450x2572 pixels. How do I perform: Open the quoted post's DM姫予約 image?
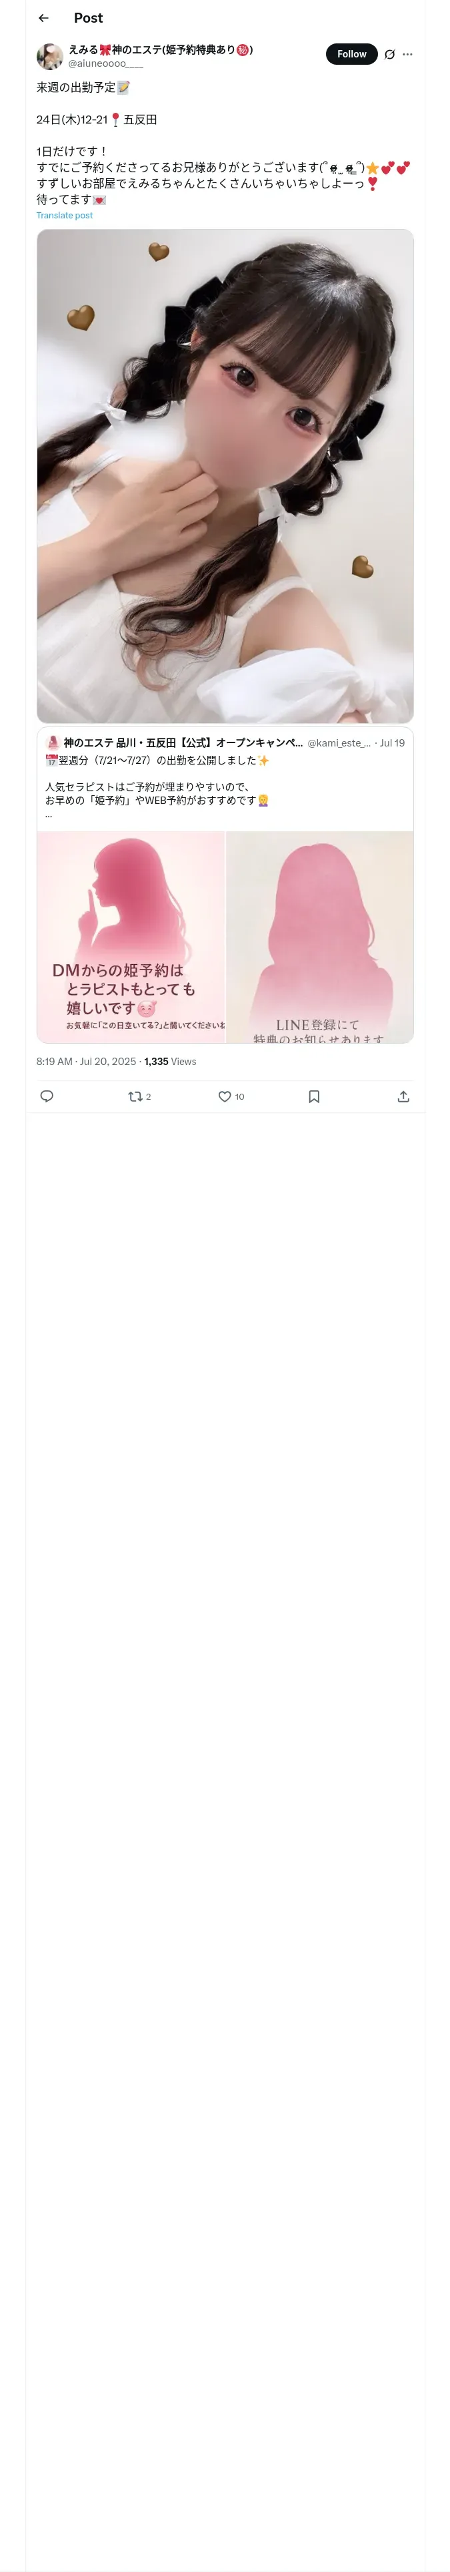point(131,937)
